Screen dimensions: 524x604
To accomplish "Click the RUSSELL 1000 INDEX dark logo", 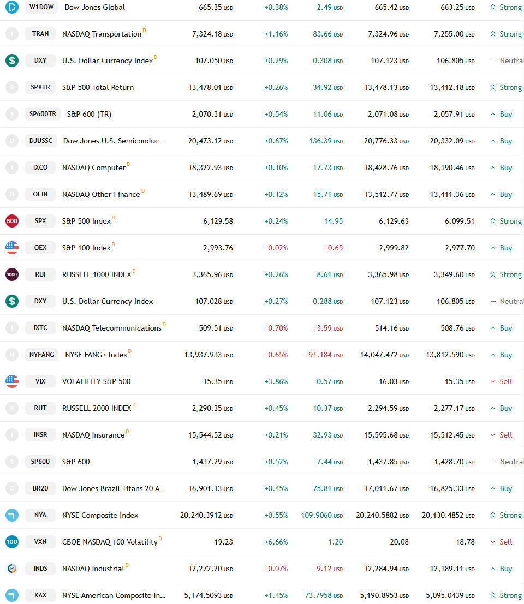I will point(12,274).
